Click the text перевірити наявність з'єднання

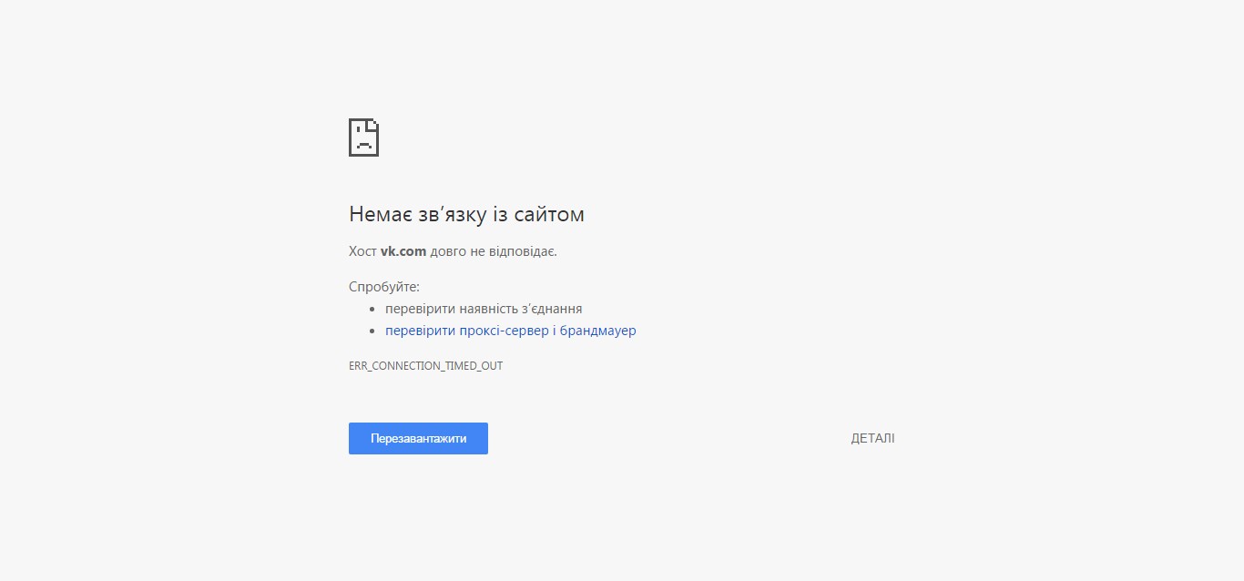pyautogui.click(x=484, y=309)
